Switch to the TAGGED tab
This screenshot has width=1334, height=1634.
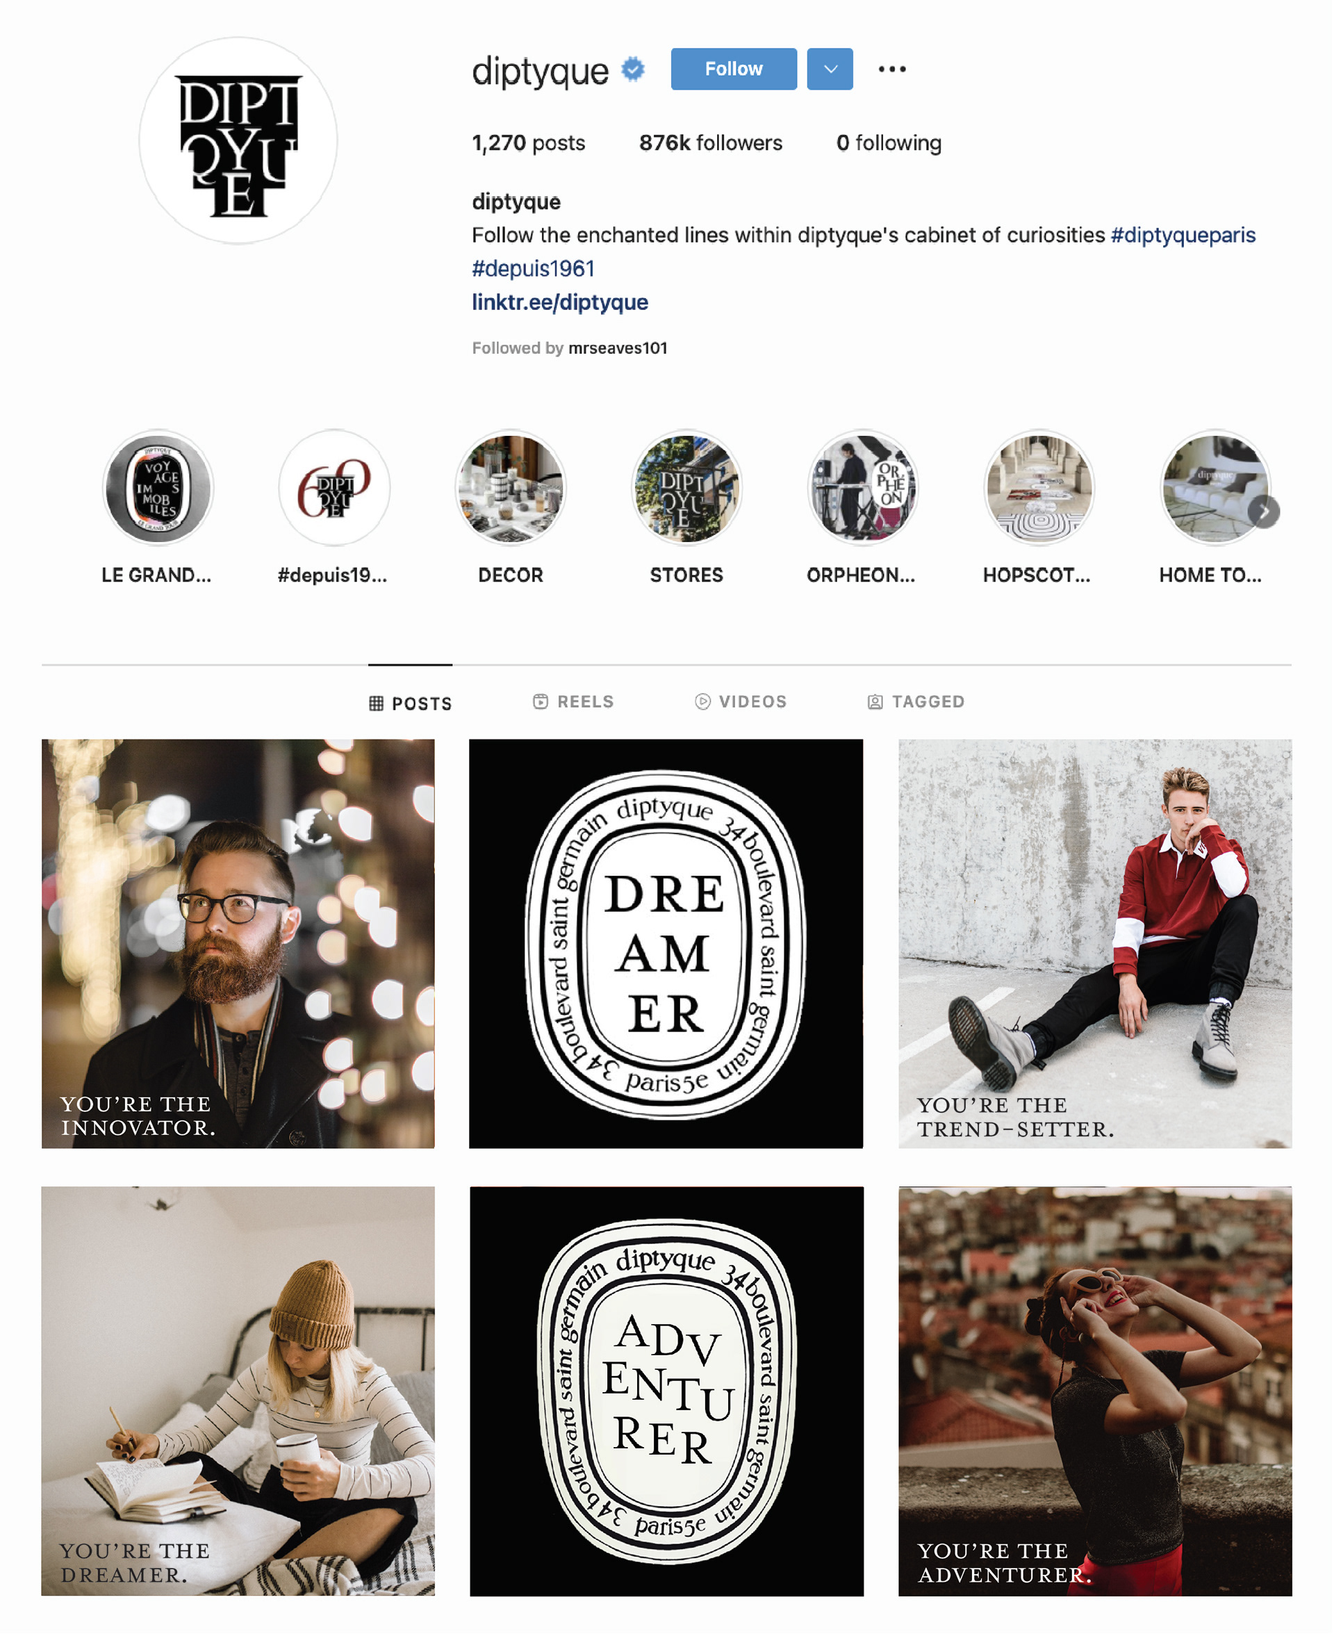tap(916, 702)
